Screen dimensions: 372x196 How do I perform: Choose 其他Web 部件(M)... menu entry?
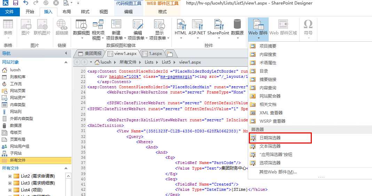click(x=278, y=172)
